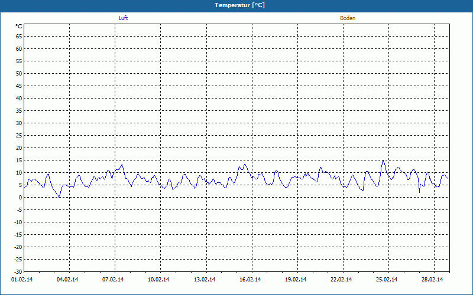
Task: Click the -25 y-axis value
Action: pos(18,259)
